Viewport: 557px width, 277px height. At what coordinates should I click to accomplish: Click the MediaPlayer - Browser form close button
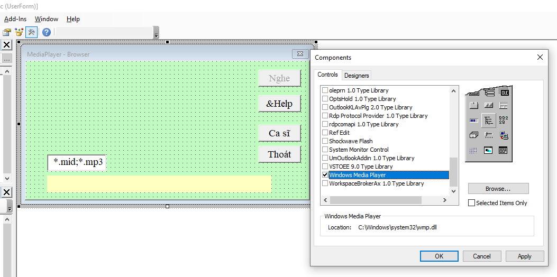(300, 54)
